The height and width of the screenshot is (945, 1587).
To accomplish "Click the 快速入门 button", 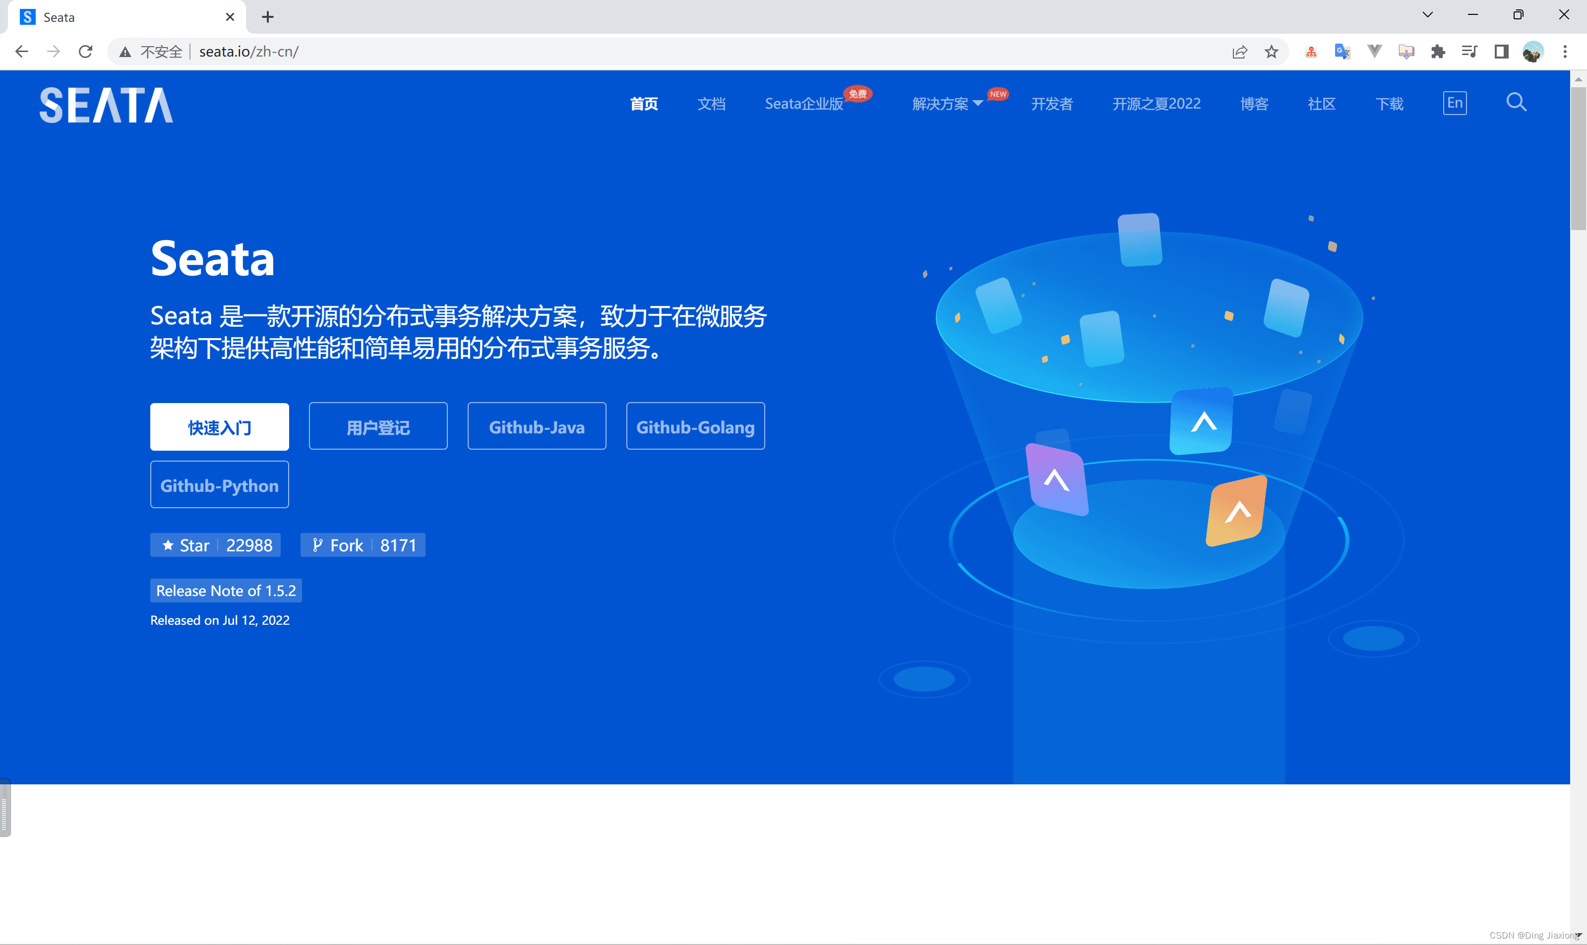I will pos(220,427).
